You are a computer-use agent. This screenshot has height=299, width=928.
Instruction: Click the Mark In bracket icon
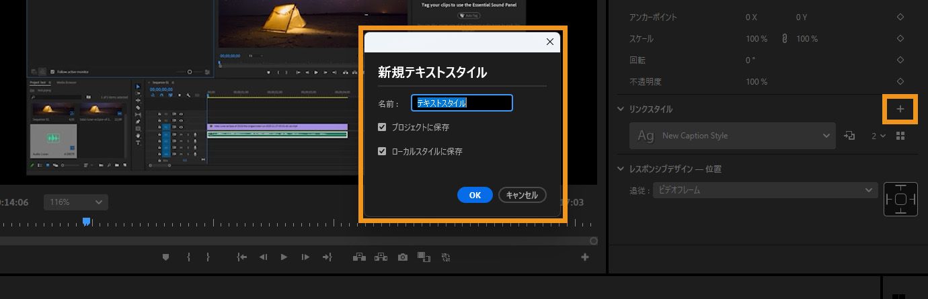coord(188,257)
